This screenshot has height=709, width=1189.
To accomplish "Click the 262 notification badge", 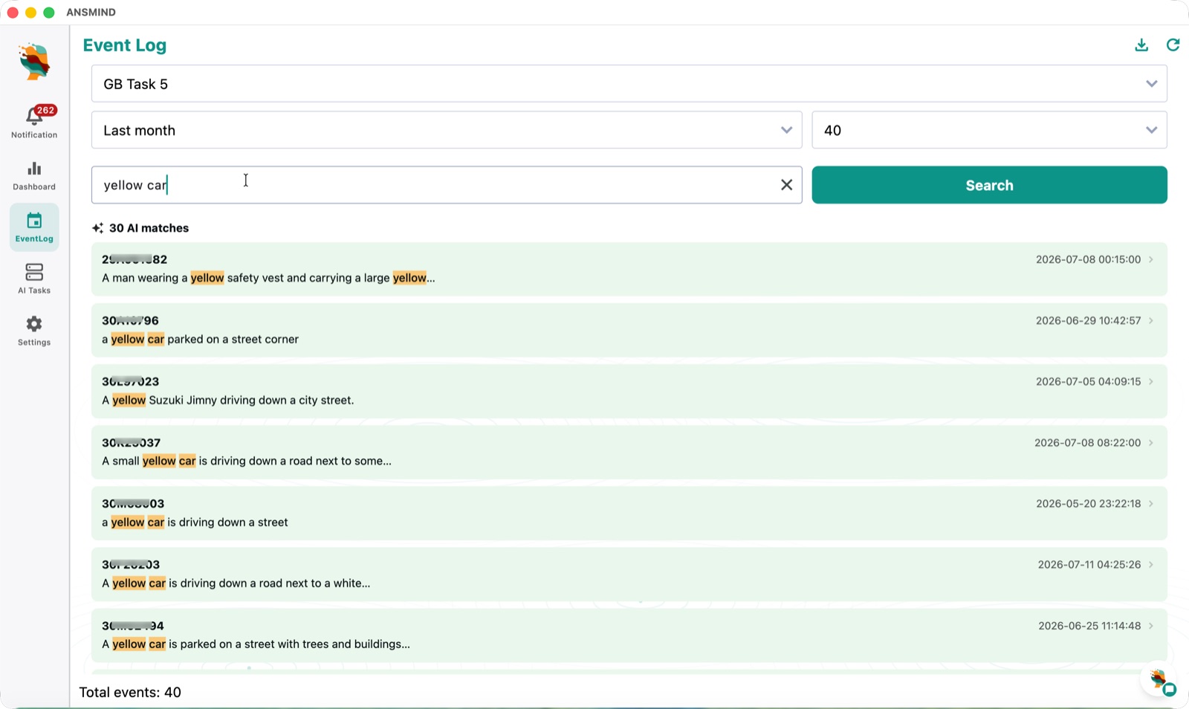I will [46, 110].
